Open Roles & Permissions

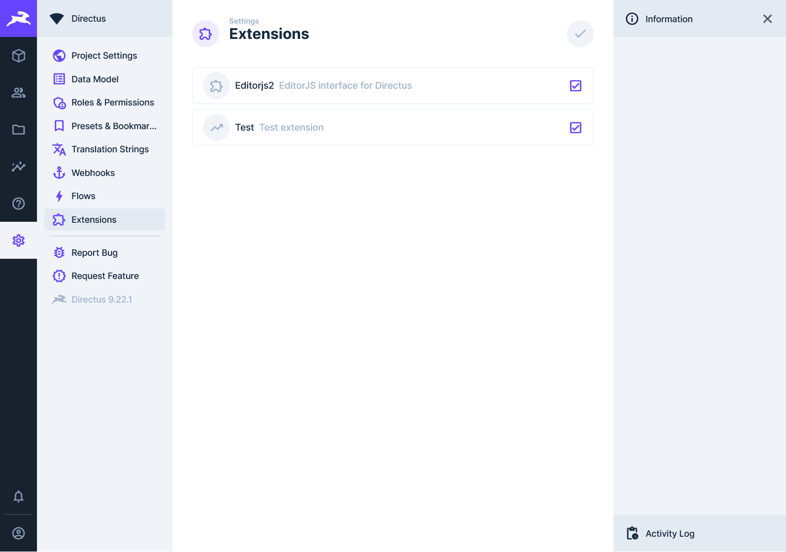pos(104,103)
